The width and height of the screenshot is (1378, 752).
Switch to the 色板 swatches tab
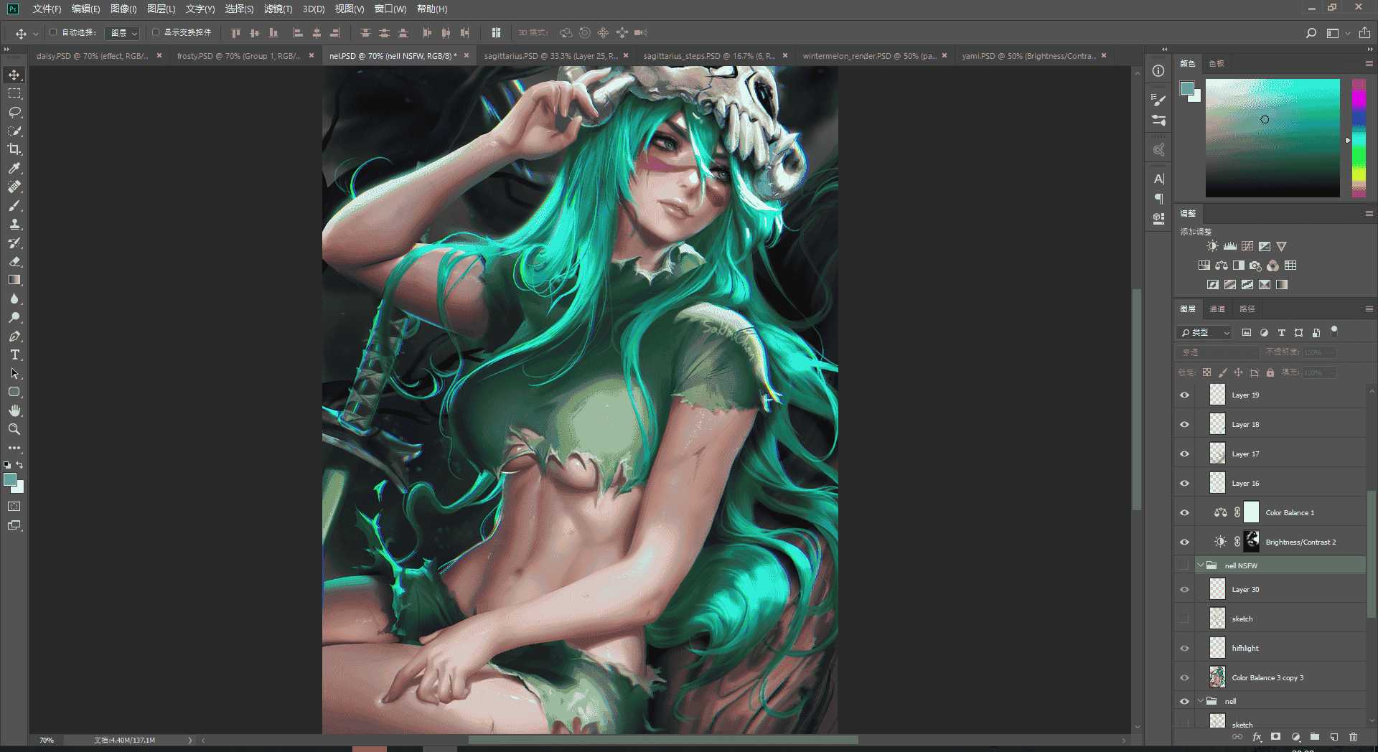coord(1217,64)
